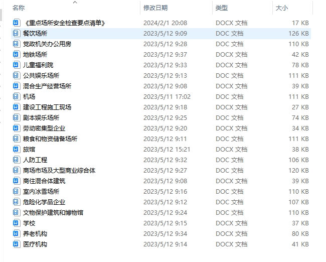The height and width of the screenshot is (262, 326).
Task: Select the 建设工程施工现场 file entry
Action: (x=47, y=107)
